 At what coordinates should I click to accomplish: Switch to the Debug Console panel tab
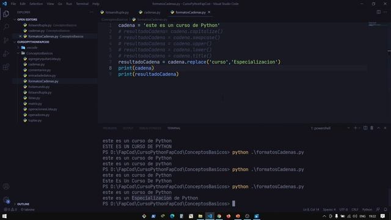tap(150, 128)
